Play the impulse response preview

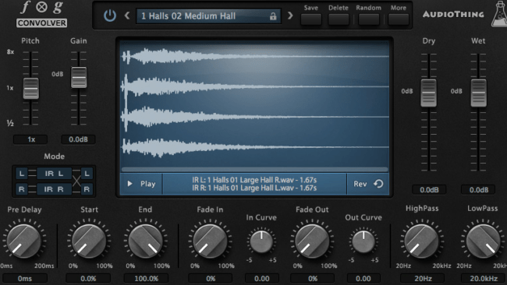pyautogui.click(x=141, y=184)
